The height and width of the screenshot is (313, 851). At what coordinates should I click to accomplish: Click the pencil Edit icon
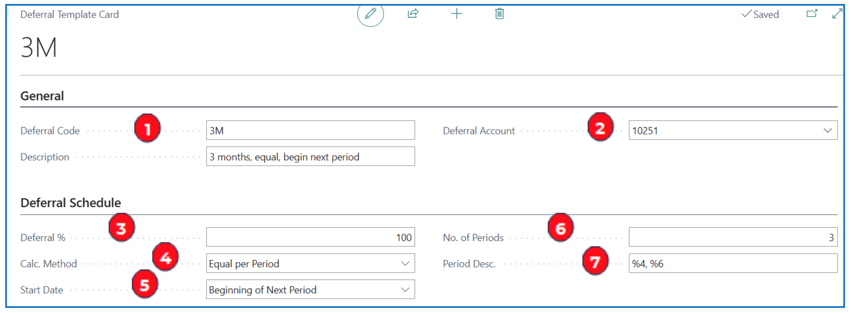tap(370, 14)
